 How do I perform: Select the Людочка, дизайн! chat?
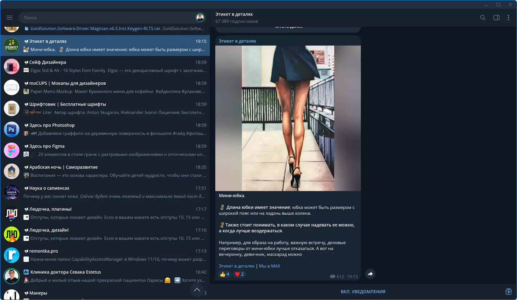pos(105,234)
